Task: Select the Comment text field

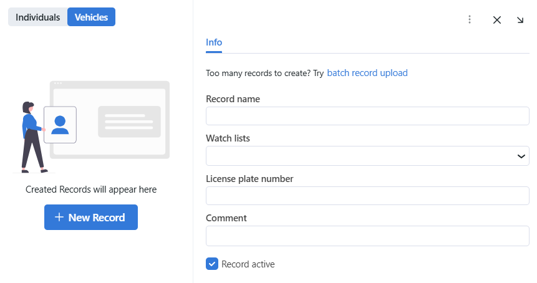Action: pos(367,236)
